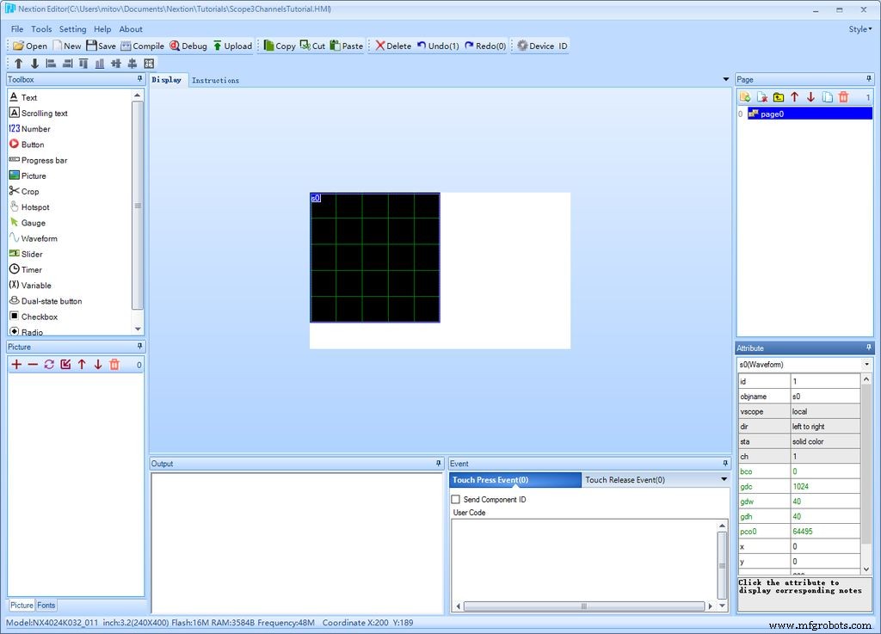Add a Gauge component from the toolbox

click(32, 223)
